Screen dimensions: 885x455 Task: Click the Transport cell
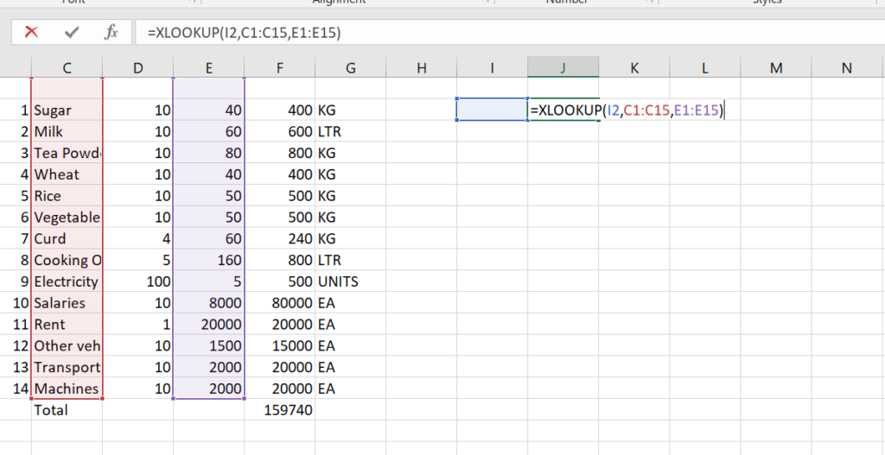pos(67,367)
